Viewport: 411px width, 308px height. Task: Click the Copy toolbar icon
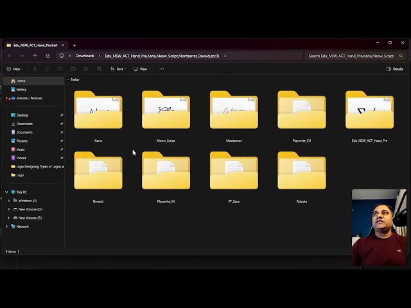pos(48,69)
